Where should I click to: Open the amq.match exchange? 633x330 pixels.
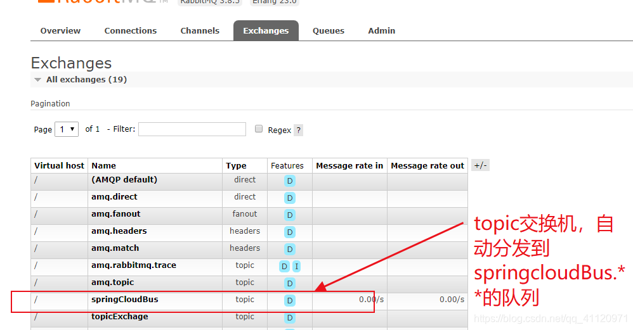coord(115,248)
